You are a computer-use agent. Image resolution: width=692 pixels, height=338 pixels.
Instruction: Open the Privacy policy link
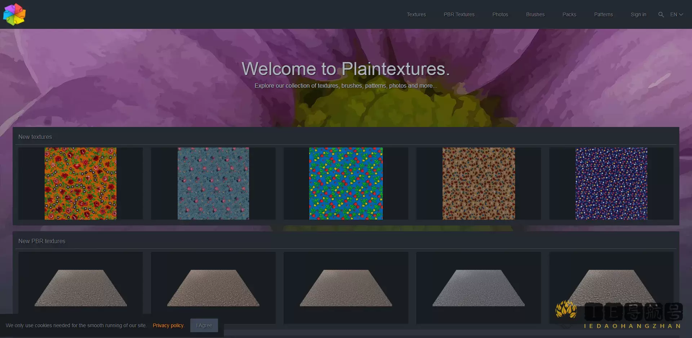point(168,325)
